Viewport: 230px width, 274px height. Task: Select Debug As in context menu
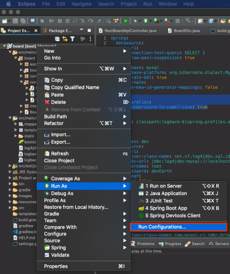(84, 193)
